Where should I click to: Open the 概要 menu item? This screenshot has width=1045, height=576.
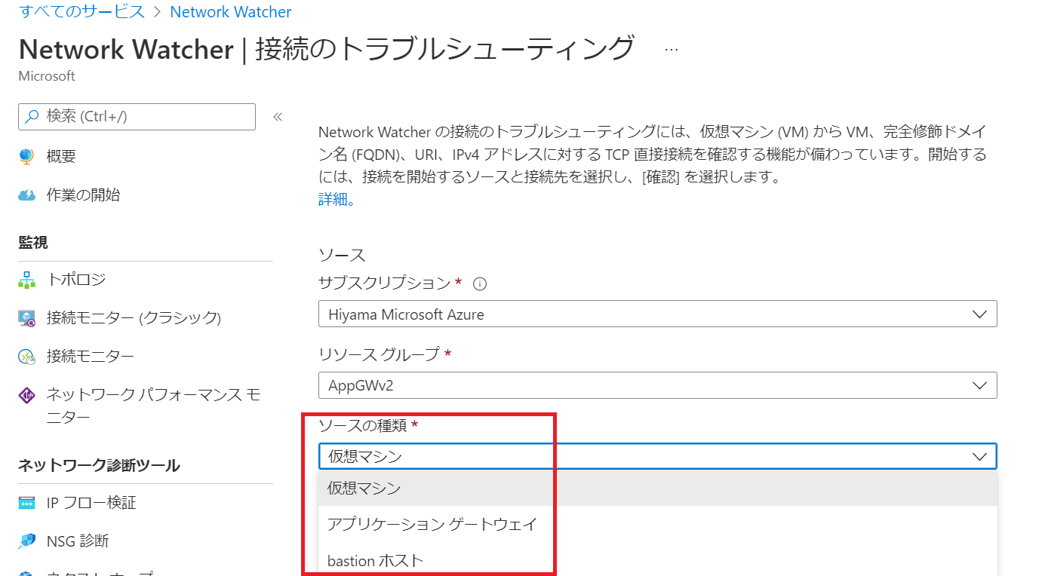point(61,157)
